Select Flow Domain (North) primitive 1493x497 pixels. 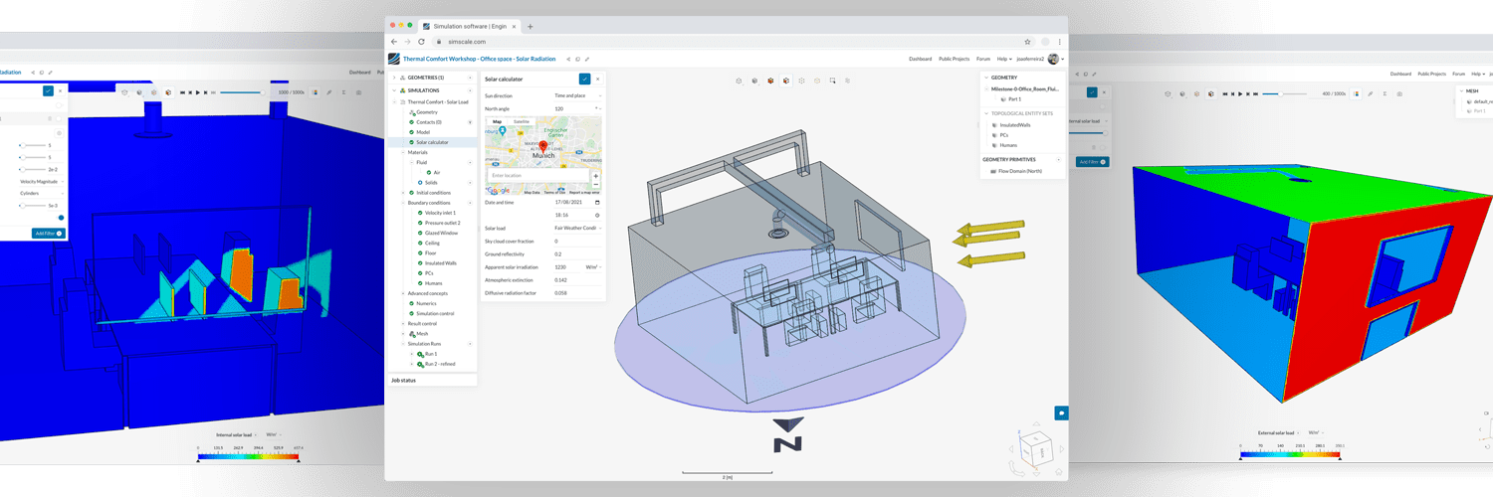[x=1016, y=171]
